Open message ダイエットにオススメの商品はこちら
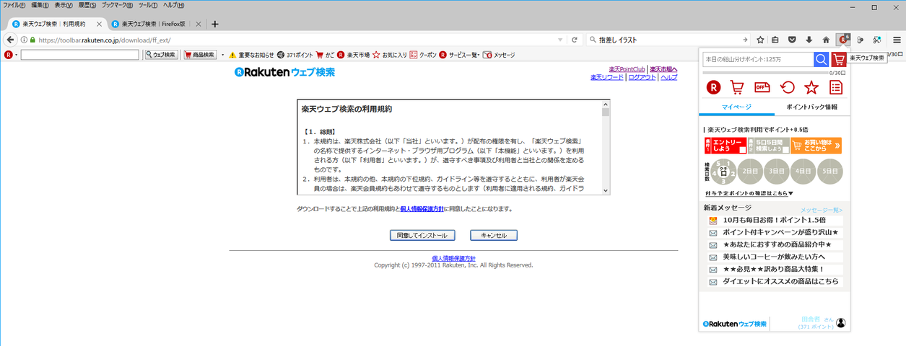This screenshot has height=346, width=906. [x=774, y=281]
